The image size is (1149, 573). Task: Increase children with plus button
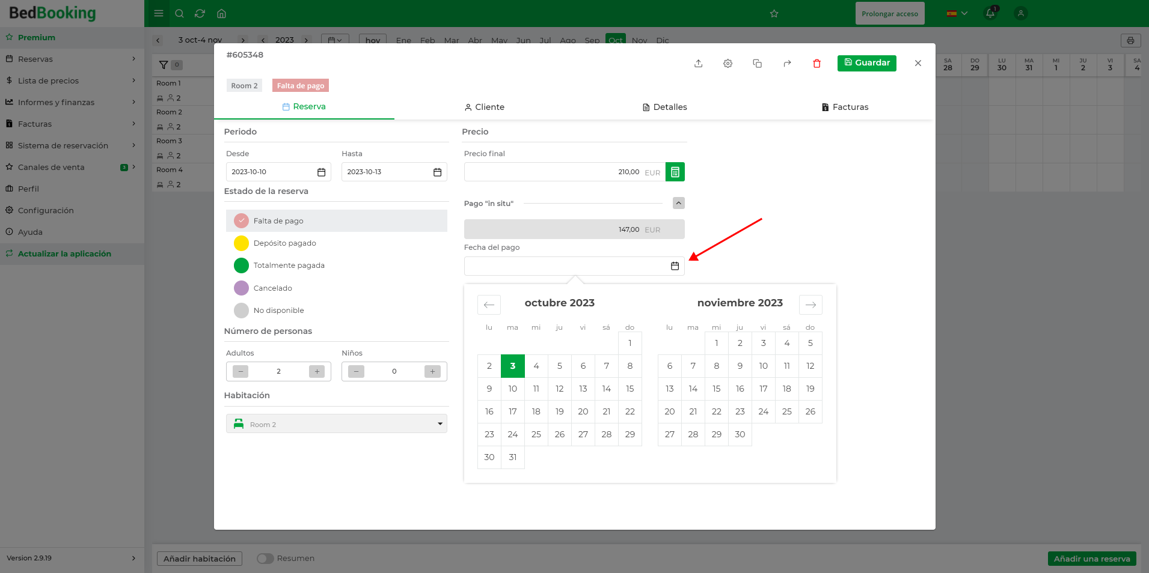[432, 371]
